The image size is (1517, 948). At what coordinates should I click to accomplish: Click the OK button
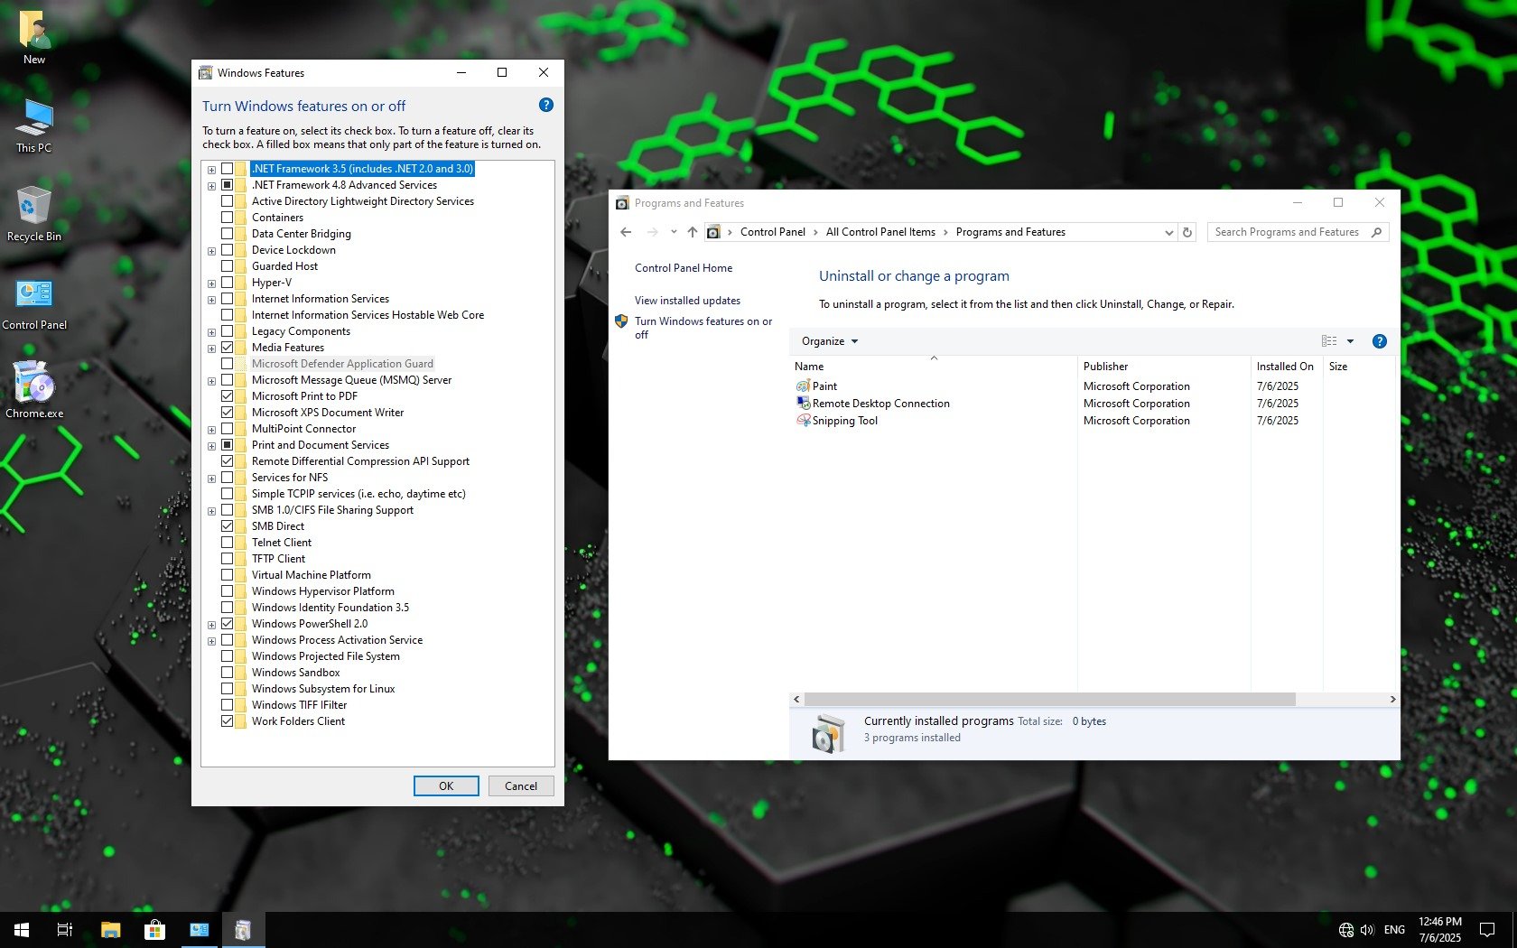pyautogui.click(x=446, y=786)
